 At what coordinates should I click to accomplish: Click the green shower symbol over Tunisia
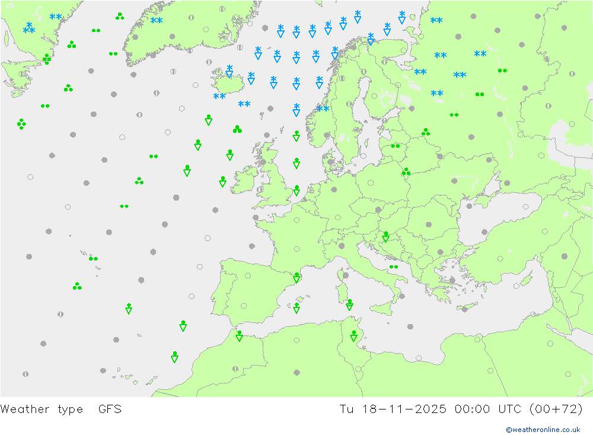353,336
